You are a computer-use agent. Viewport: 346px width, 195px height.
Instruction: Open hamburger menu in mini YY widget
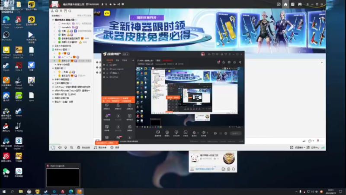[x=192, y=169]
